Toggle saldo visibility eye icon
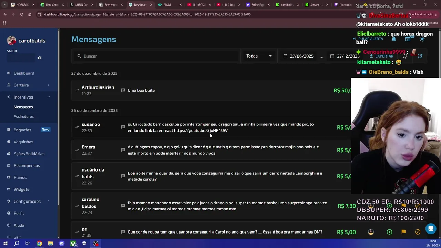441x248 pixels. (x=40, y=58)
